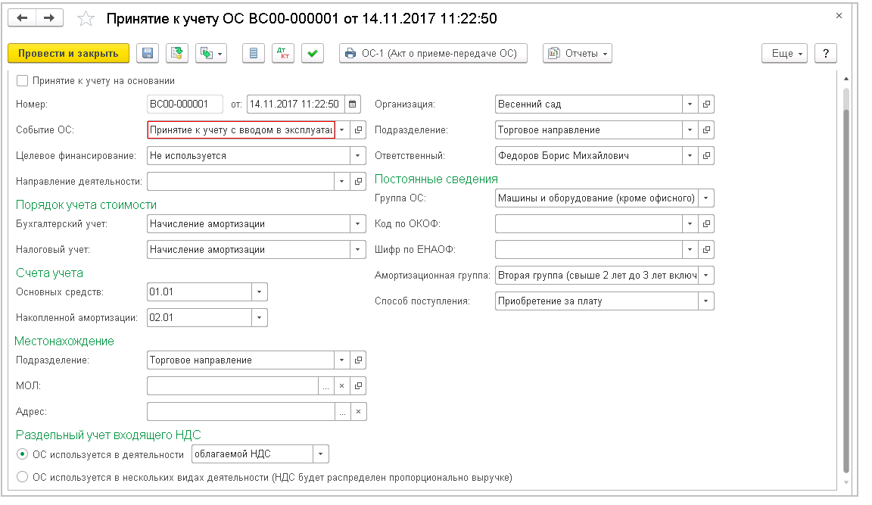The width and height of the screenshot is (872, 505).
Task: Expand the Группа ОС dropdown
Action: pyautogui.click(x=706, y=198)
